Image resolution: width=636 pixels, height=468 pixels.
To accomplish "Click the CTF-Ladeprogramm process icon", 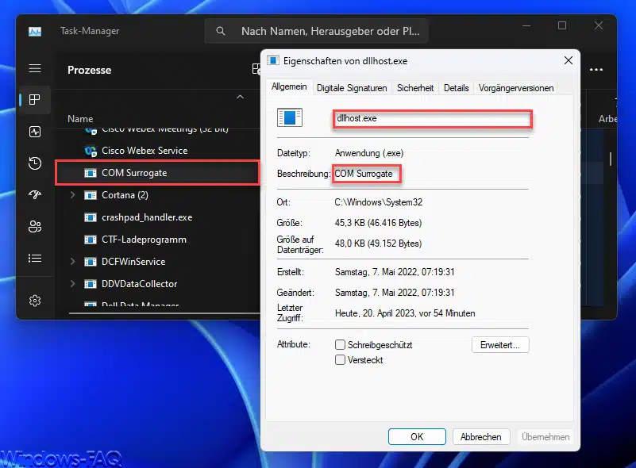I will 91,240.
